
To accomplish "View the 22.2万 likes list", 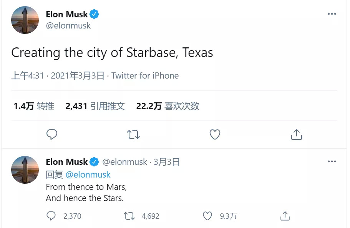I will [168, 106].
